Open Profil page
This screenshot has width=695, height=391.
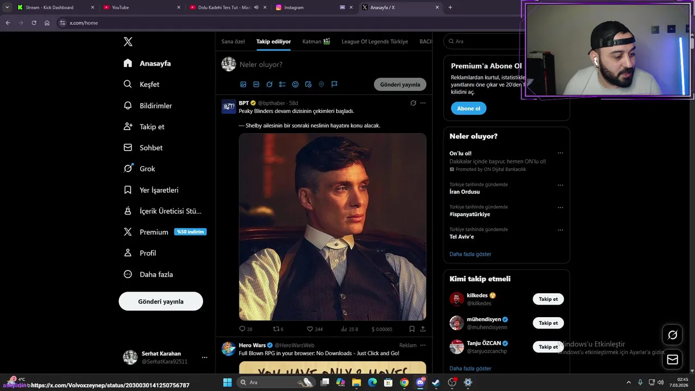coord(140,253)
